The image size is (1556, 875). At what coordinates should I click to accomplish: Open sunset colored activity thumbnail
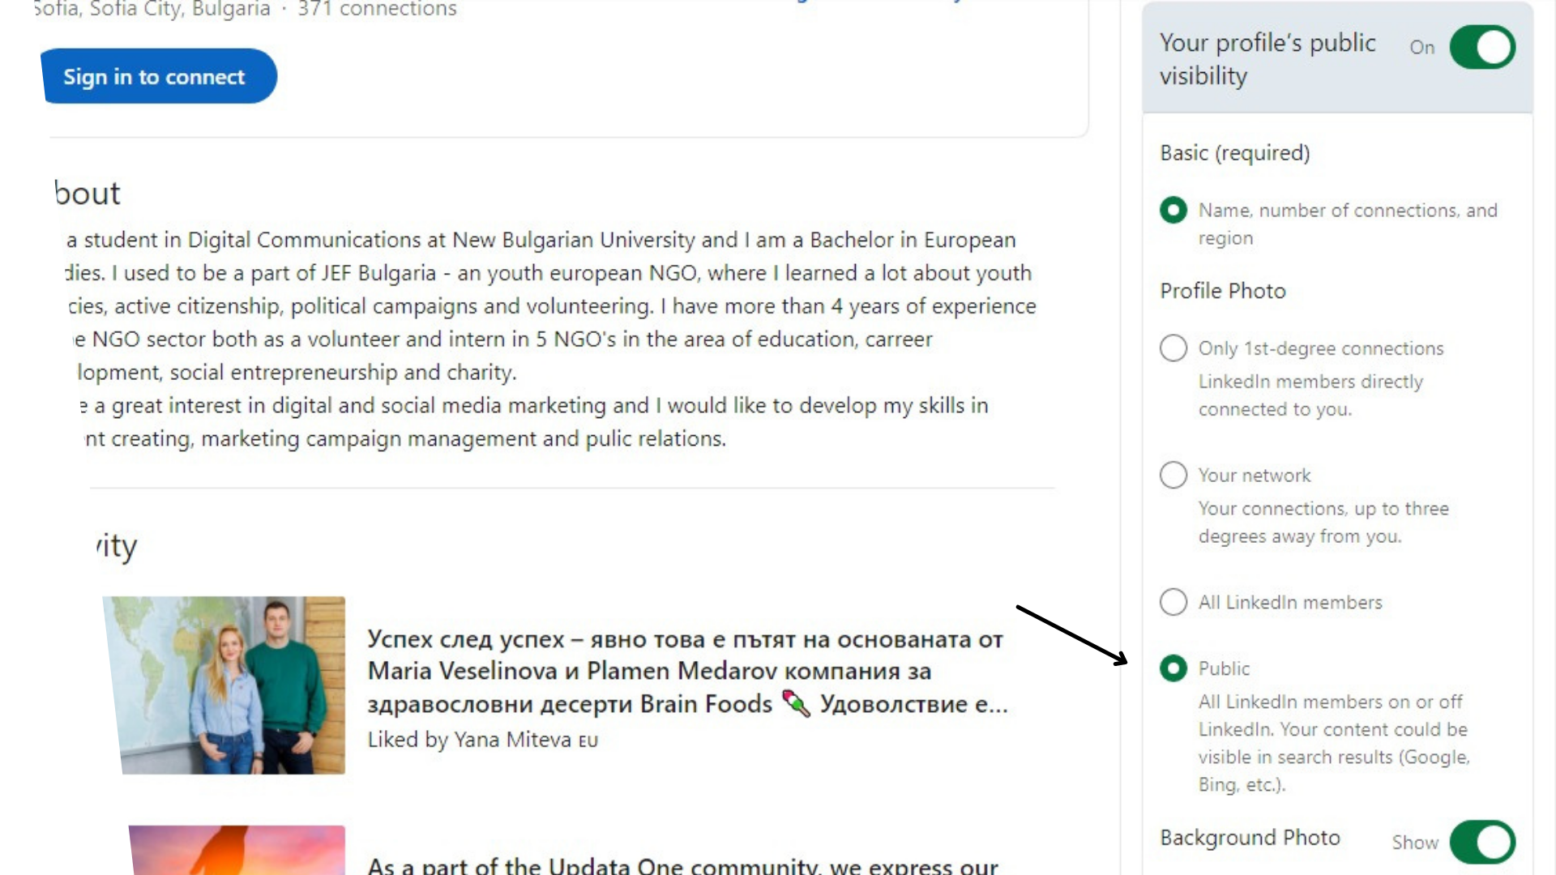(x=237, y=849)
